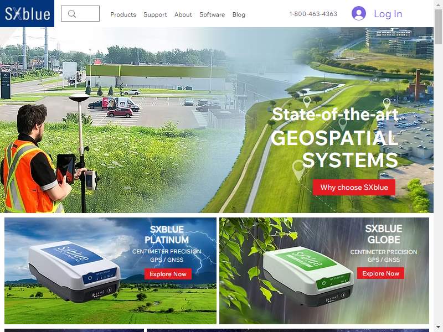
Task: Click the SXblue logo
Action: (27, 13)
